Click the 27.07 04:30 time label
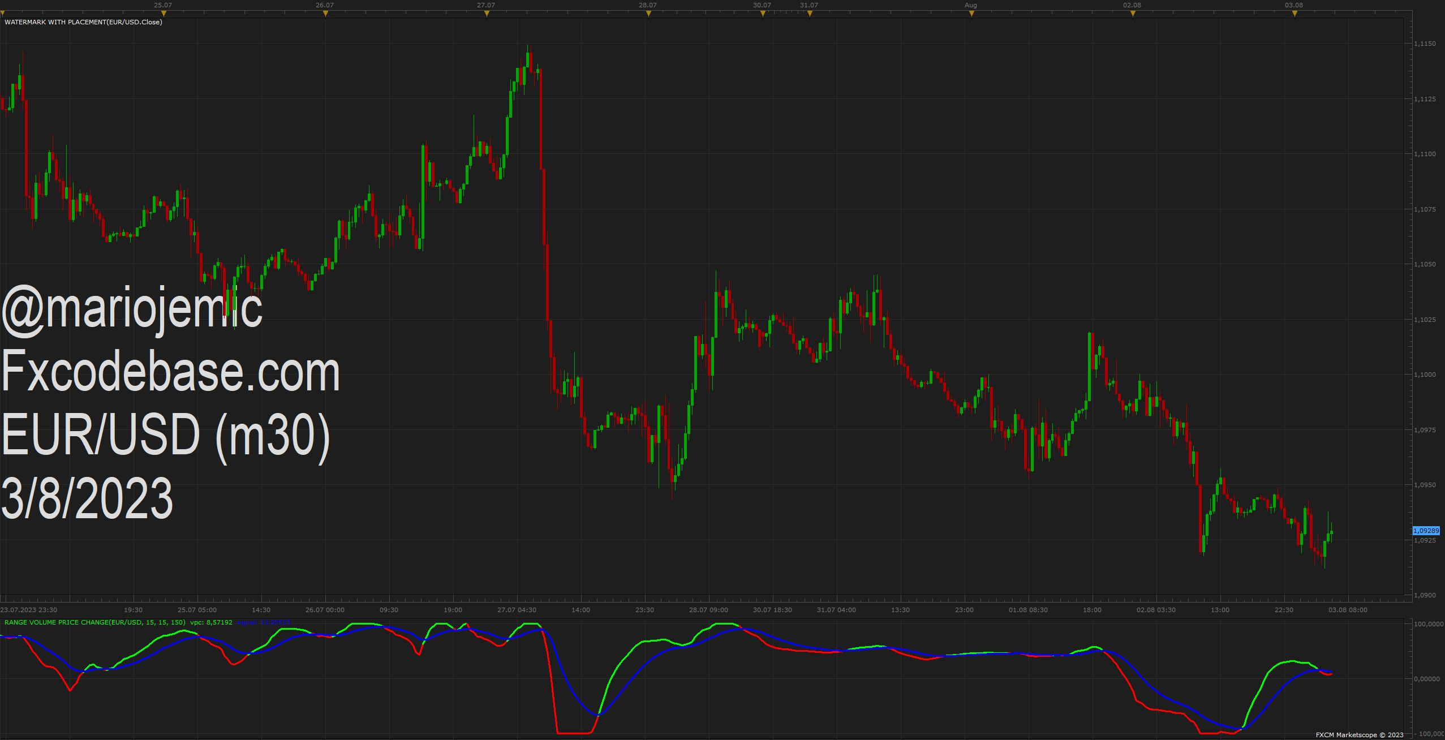This screenshot has width=1445, height=740. click(x=517, y=610)
